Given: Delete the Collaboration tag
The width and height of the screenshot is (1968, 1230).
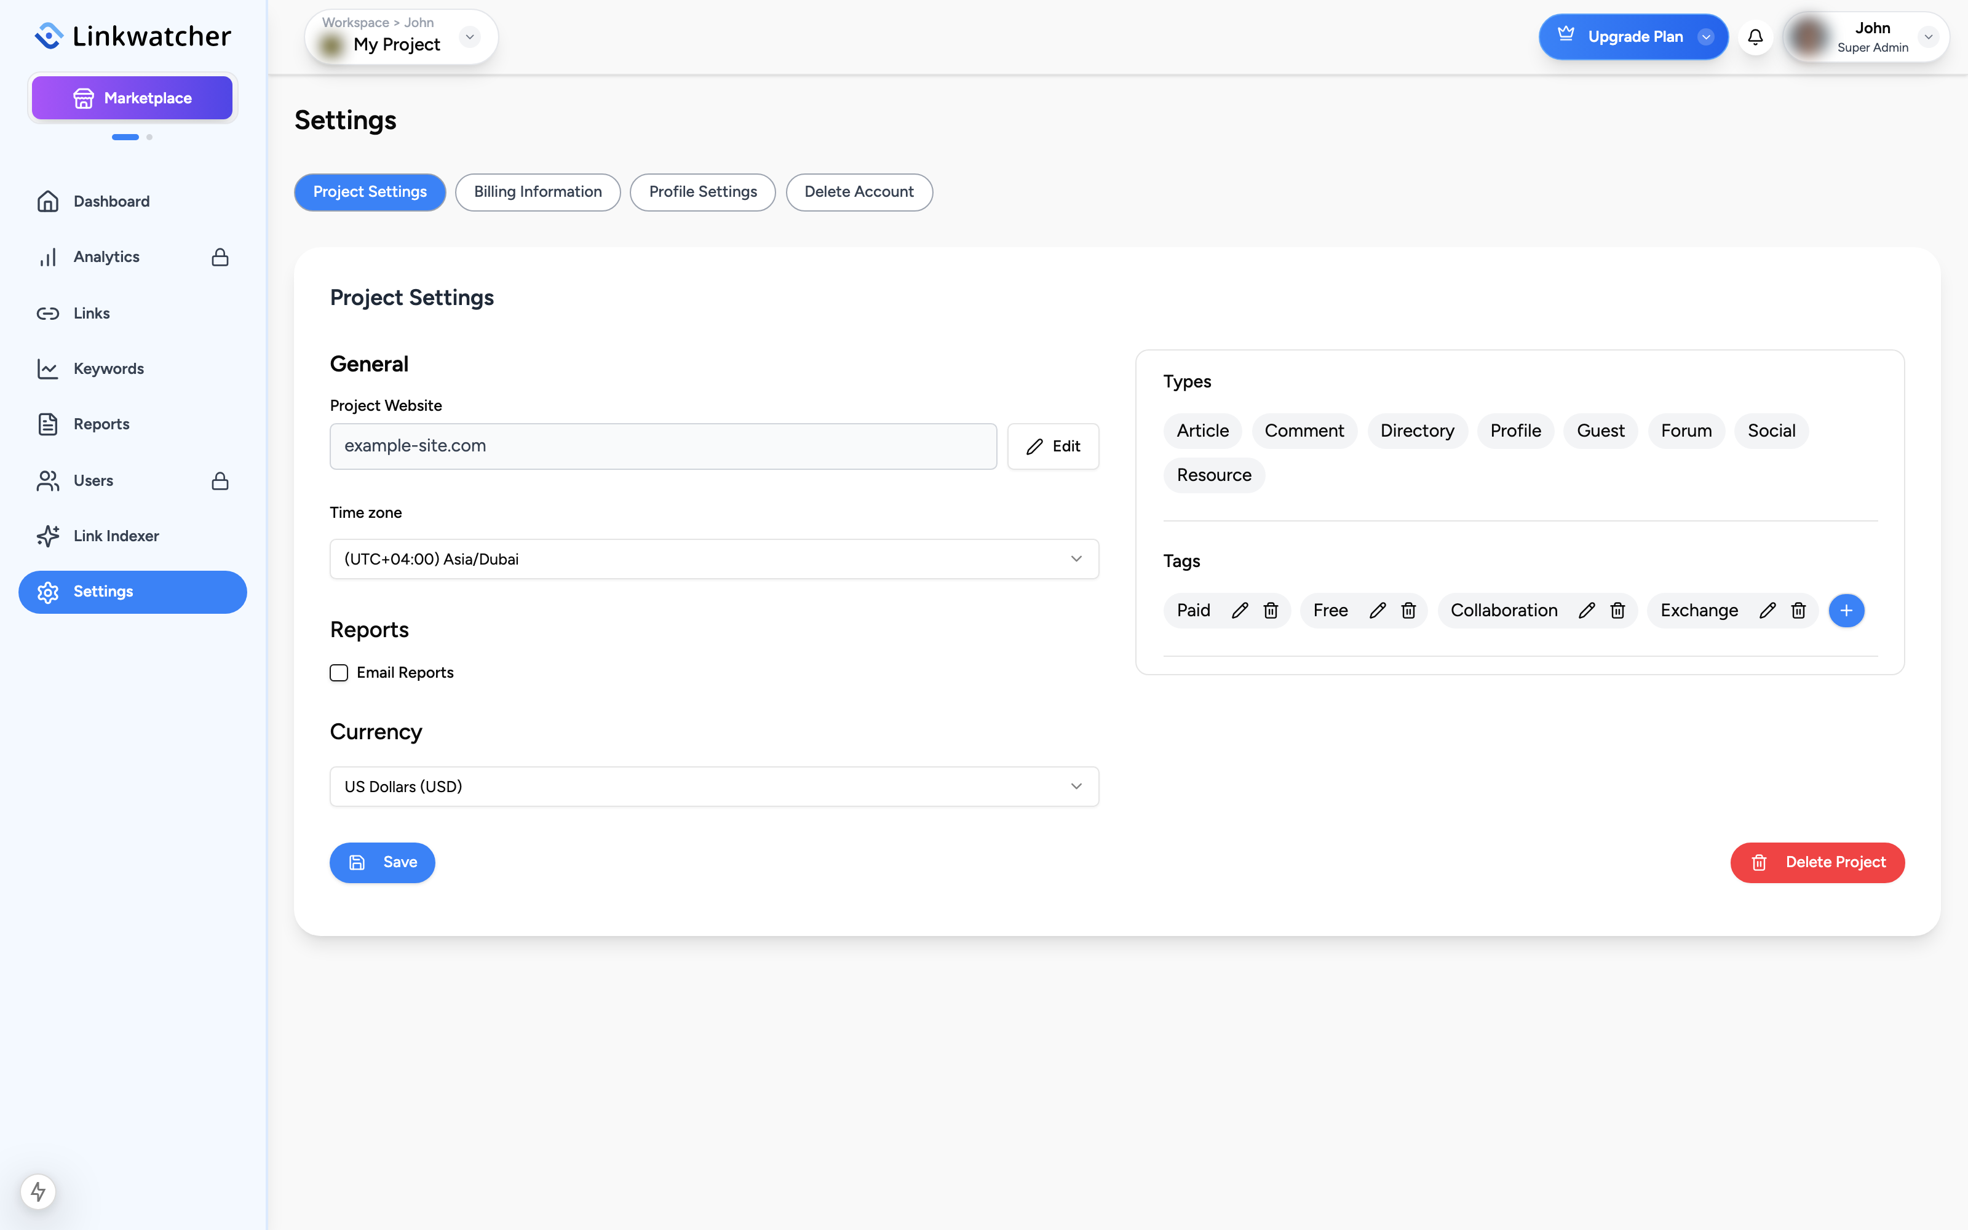Looking at the screenshot, I should click(x=1617, y=610).
